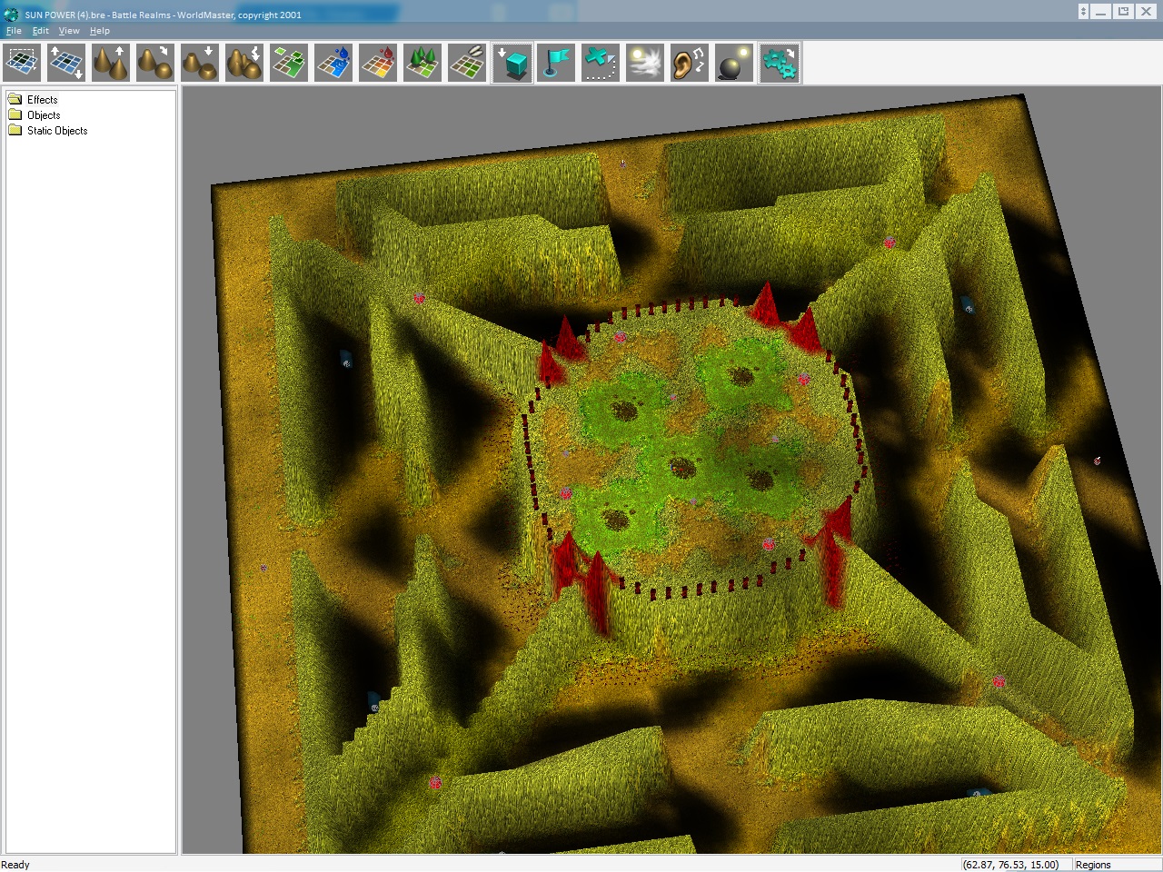Expand the Effects folder in tree

coord(42,100)
